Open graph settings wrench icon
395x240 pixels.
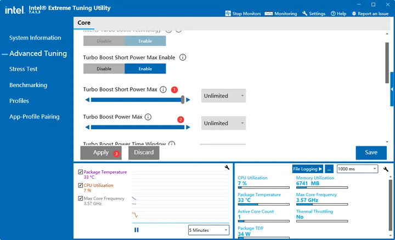[x=227, y=168]
